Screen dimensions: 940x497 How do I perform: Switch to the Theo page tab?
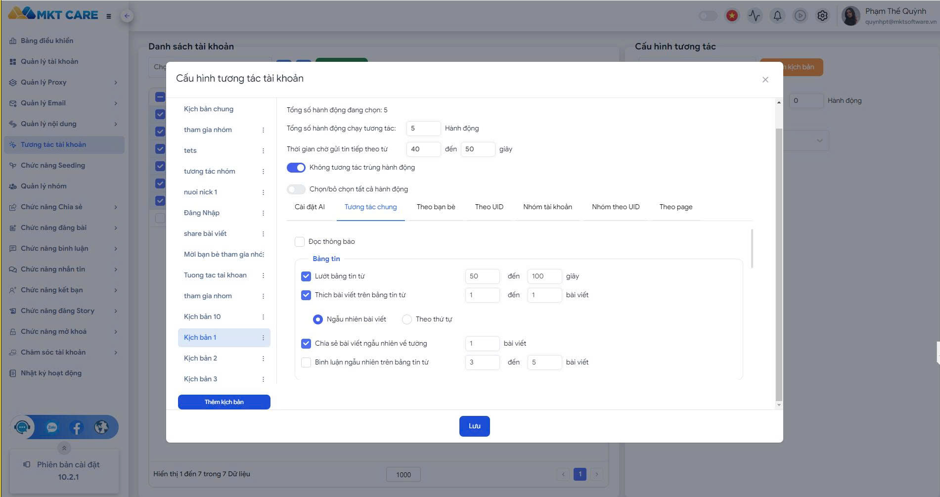point(676,207)
